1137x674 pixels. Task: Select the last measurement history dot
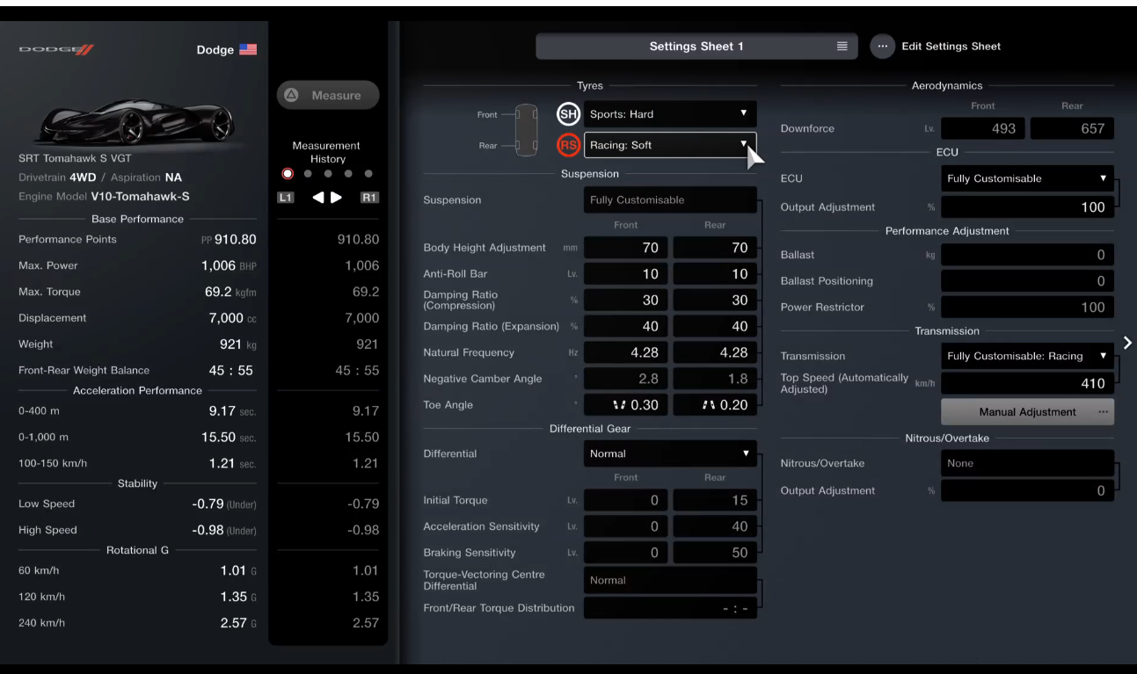[368, 174]
